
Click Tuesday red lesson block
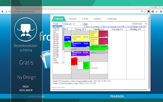tap(74, 61)
